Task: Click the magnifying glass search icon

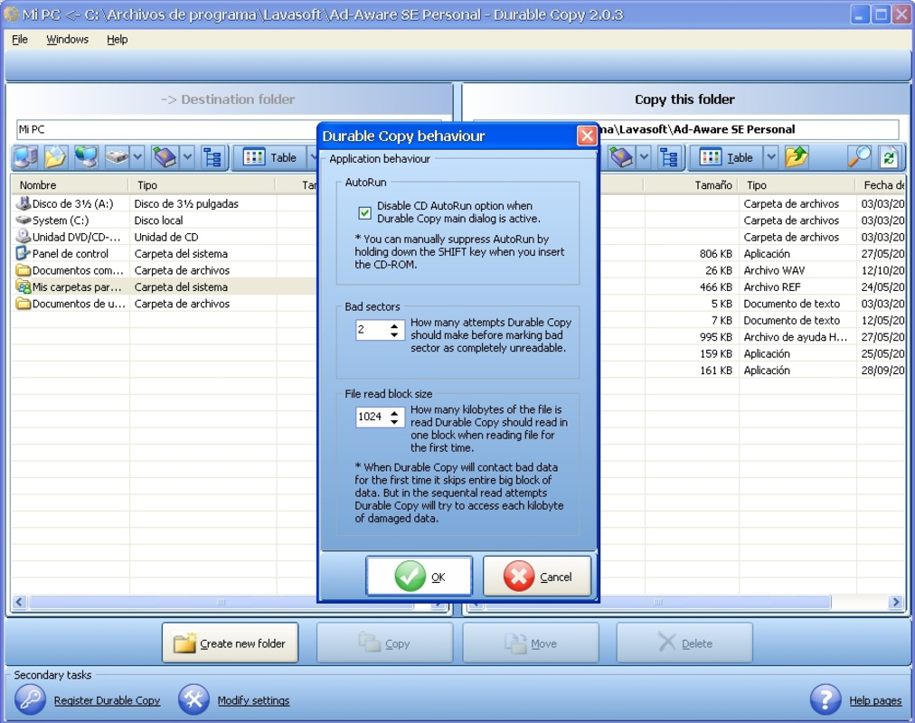Action: [x=860, y=157]
